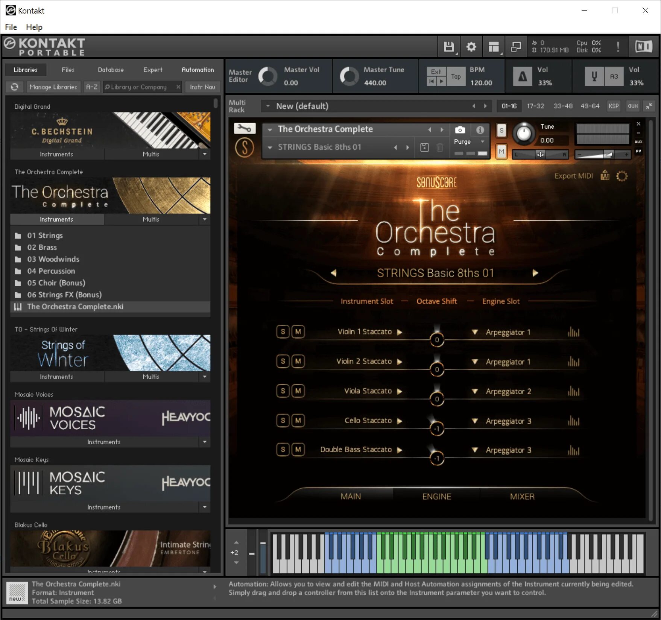This screenshot has height=620, width=661.
Task: Switch to the ENGINE tab
Action: click(436, 497)
